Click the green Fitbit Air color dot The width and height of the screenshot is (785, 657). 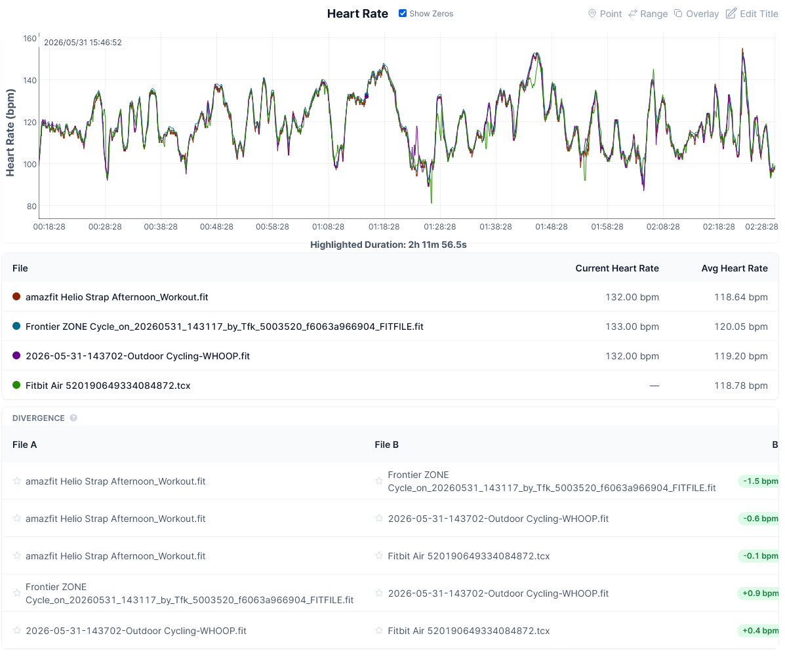click(16, 386)
